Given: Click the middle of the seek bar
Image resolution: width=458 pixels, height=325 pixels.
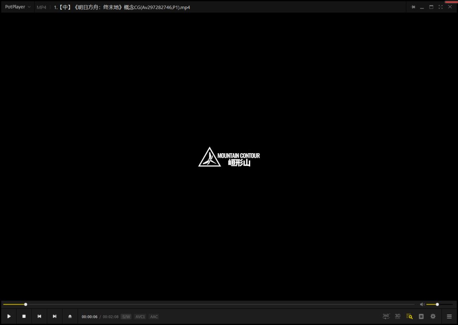Looking at the screenshot, I should (209, 304).
